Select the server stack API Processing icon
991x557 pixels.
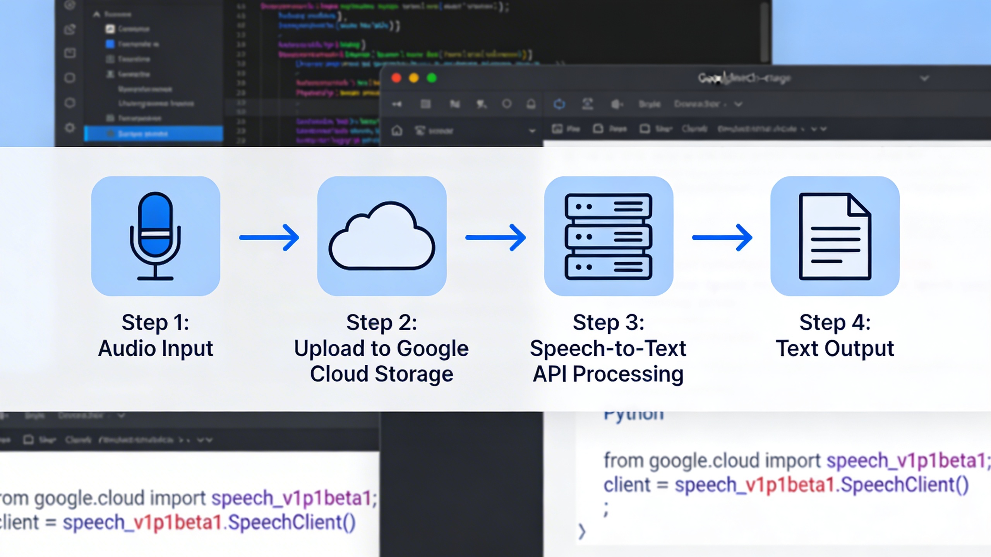(x=608, y=236)
